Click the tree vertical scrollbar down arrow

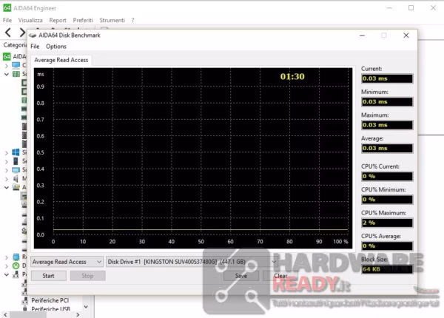click(86, 306)
